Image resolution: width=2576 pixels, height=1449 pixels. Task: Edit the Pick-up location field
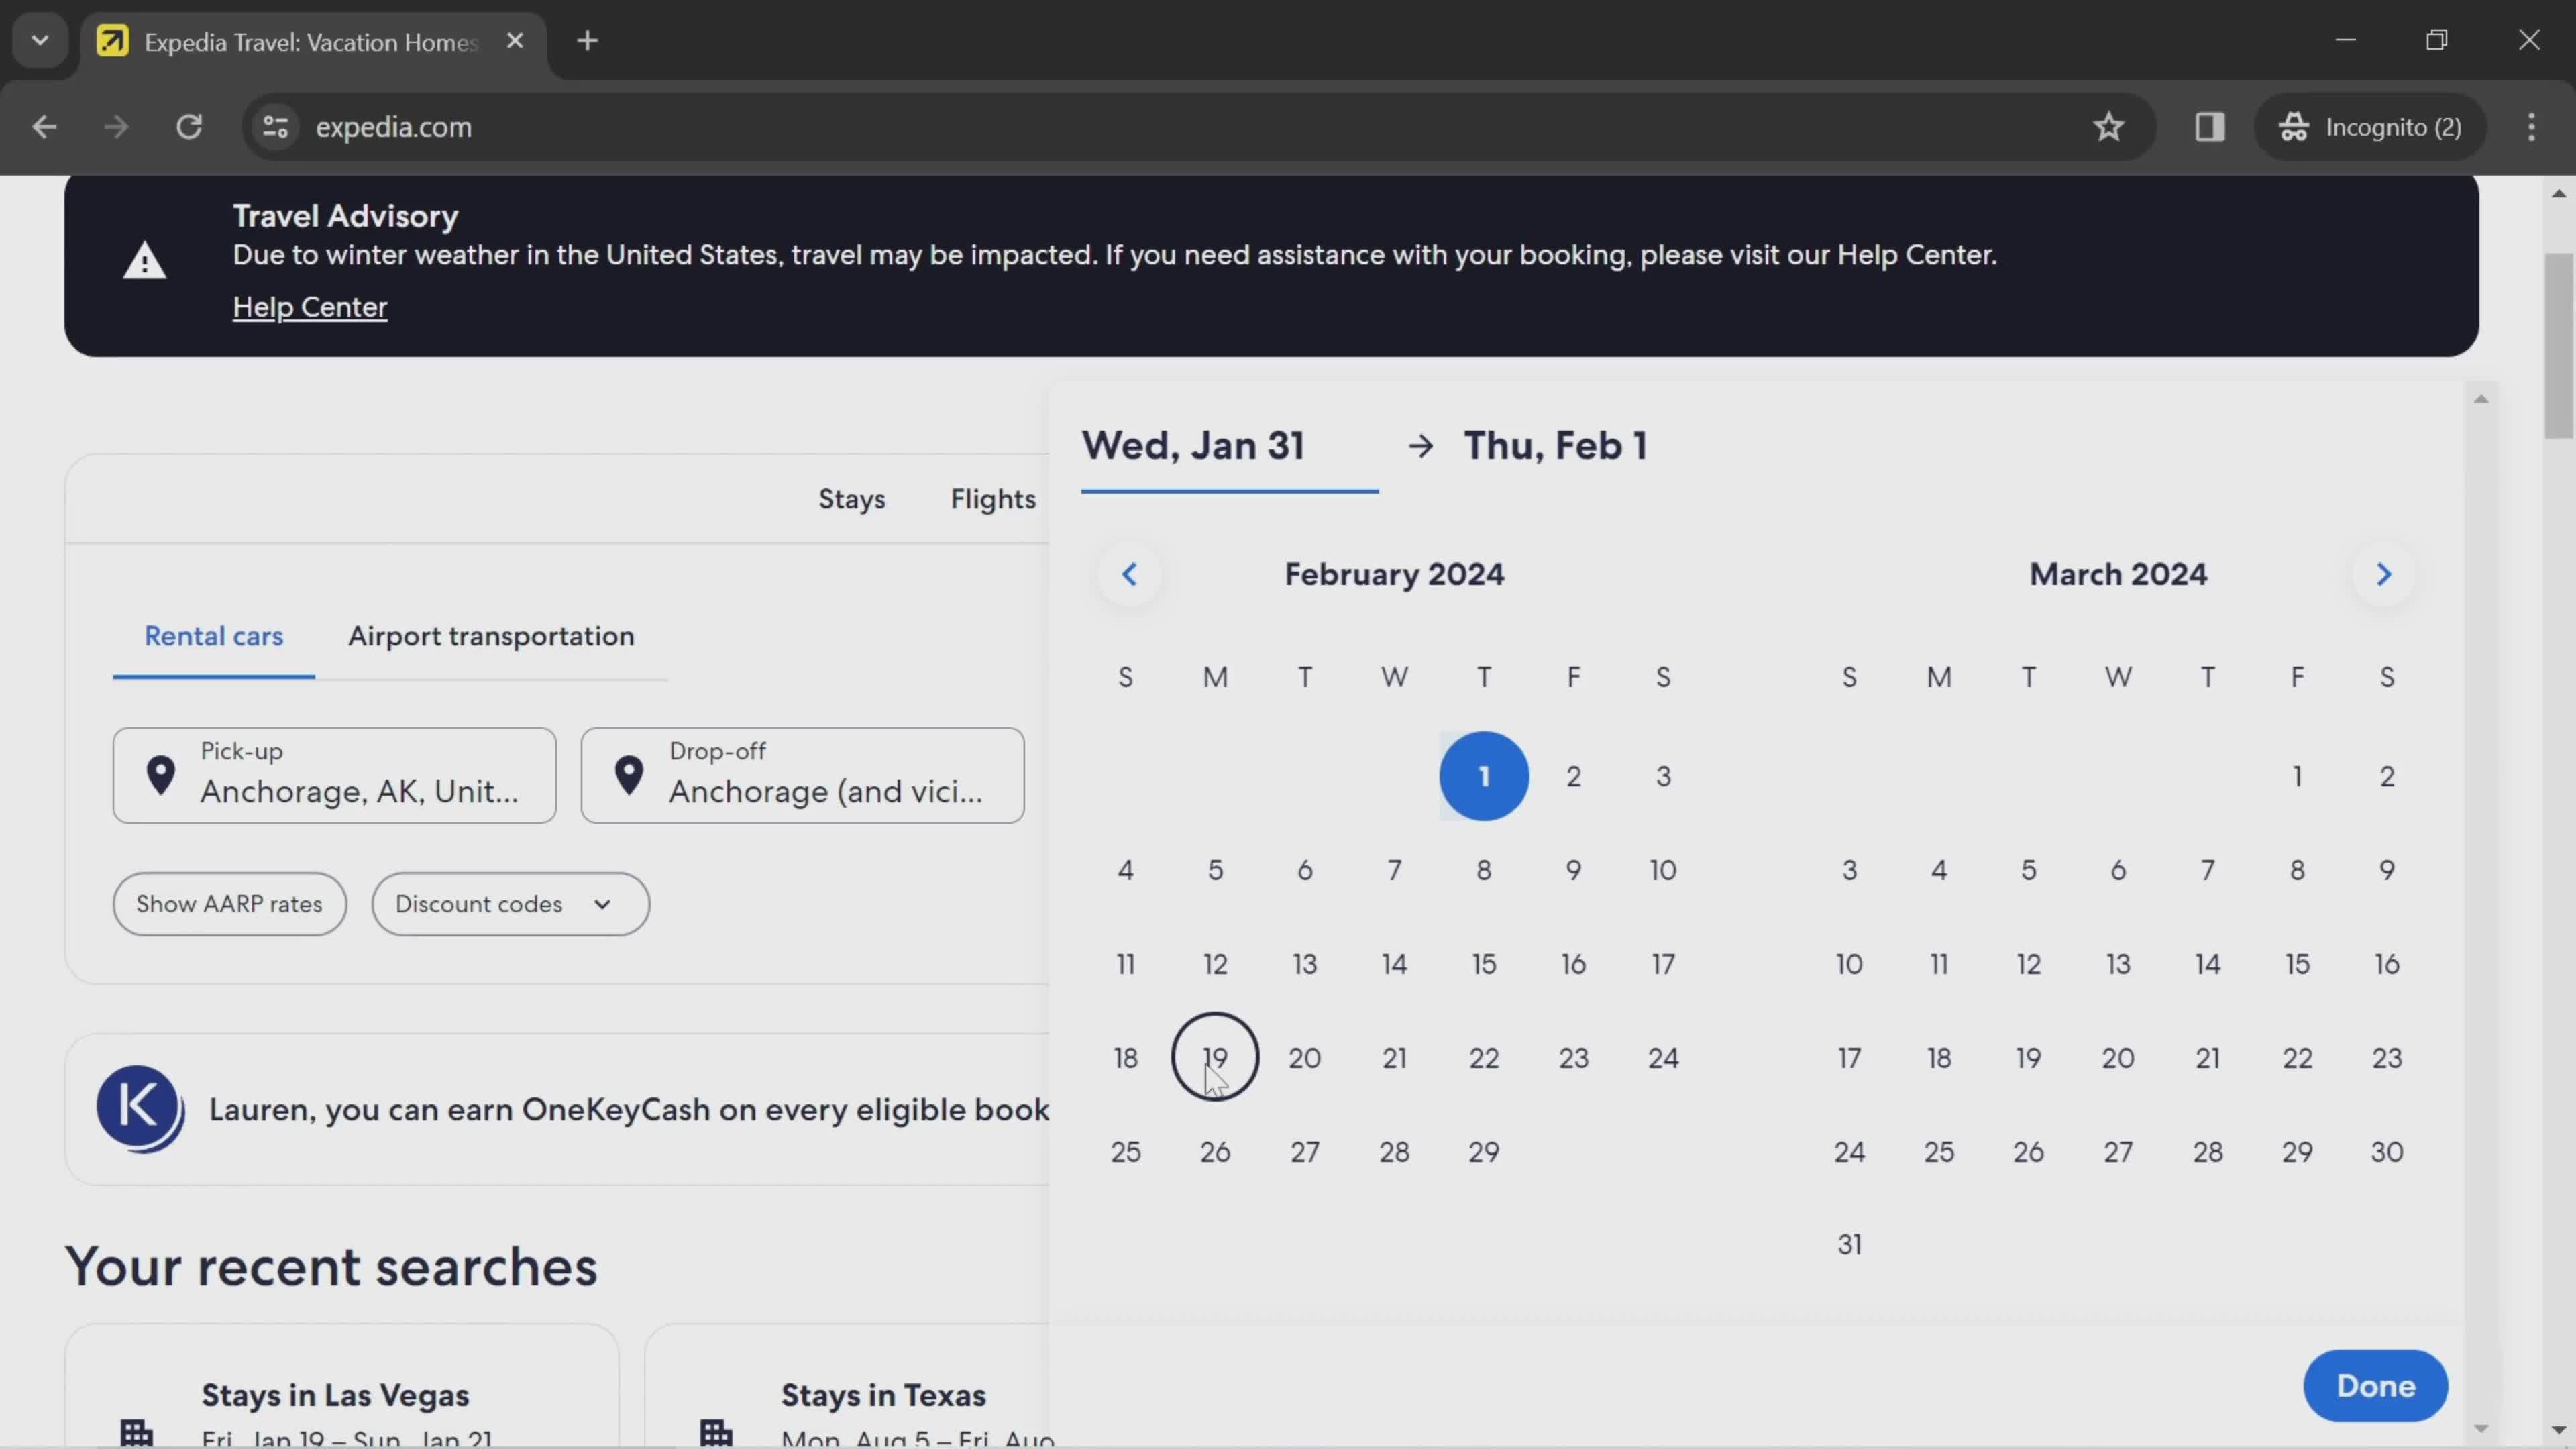pyautogui.click(x=334, y=775)
